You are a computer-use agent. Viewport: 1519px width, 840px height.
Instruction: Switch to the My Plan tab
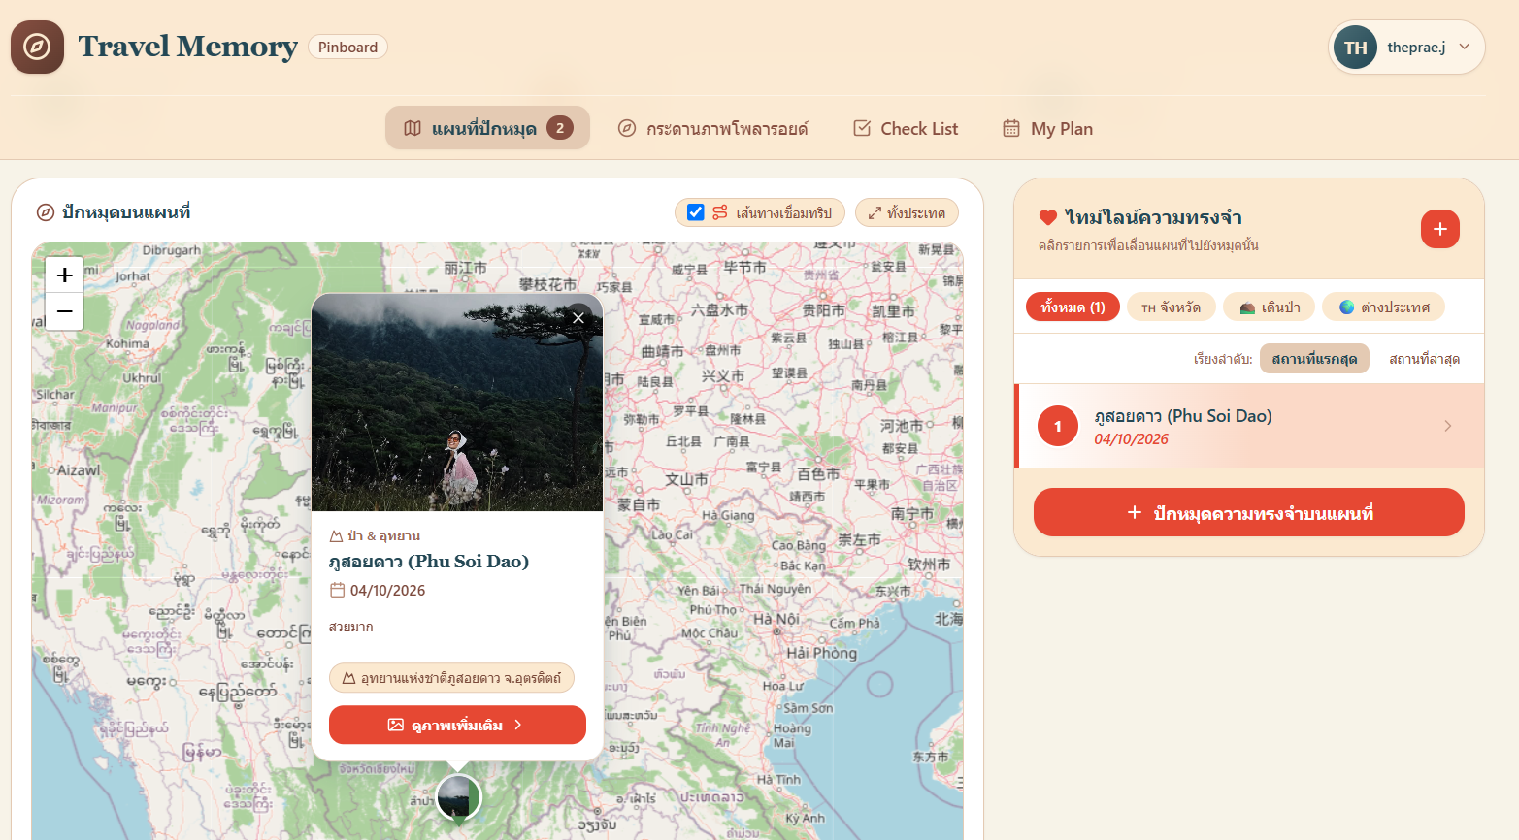coord(1047,128)
